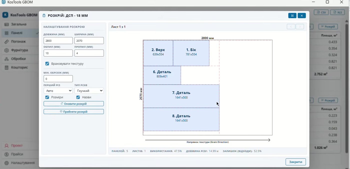Go to the previous sheet
The height and width of the screenshot is (169, 350).
tap(291, 27)
